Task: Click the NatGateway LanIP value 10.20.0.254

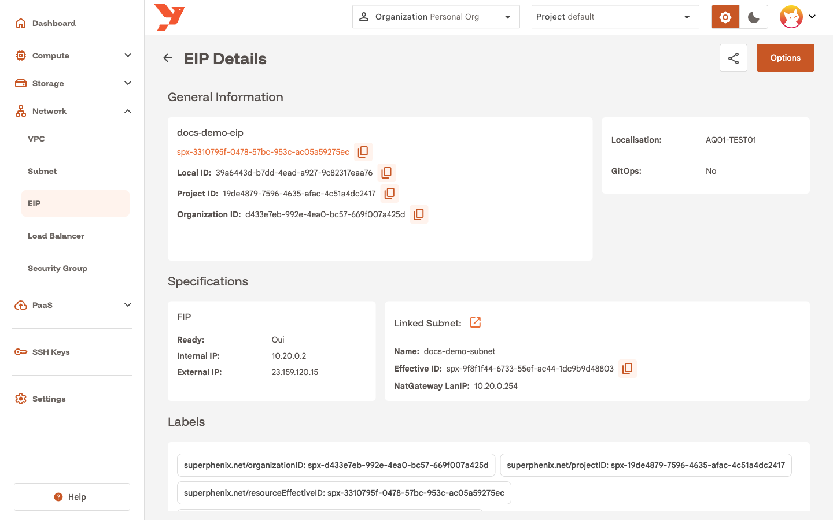Action: pyautogui.click(x=496, y=386)
